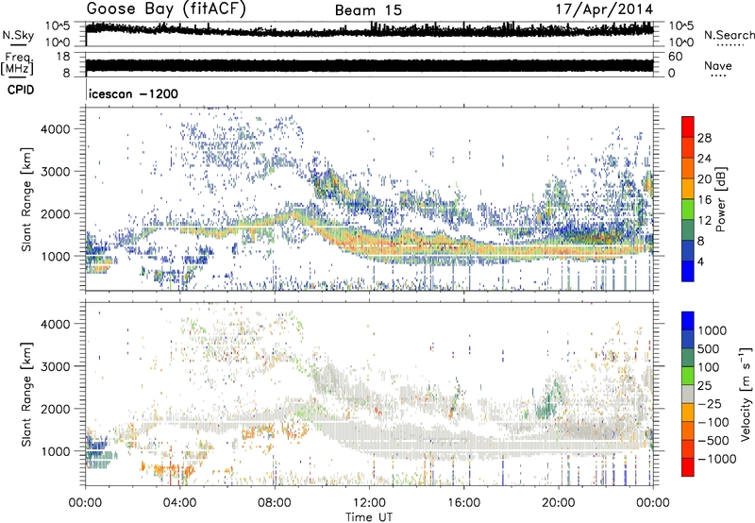
Task: Click the 'N.Sky' legend label
Action: (18, 35)
